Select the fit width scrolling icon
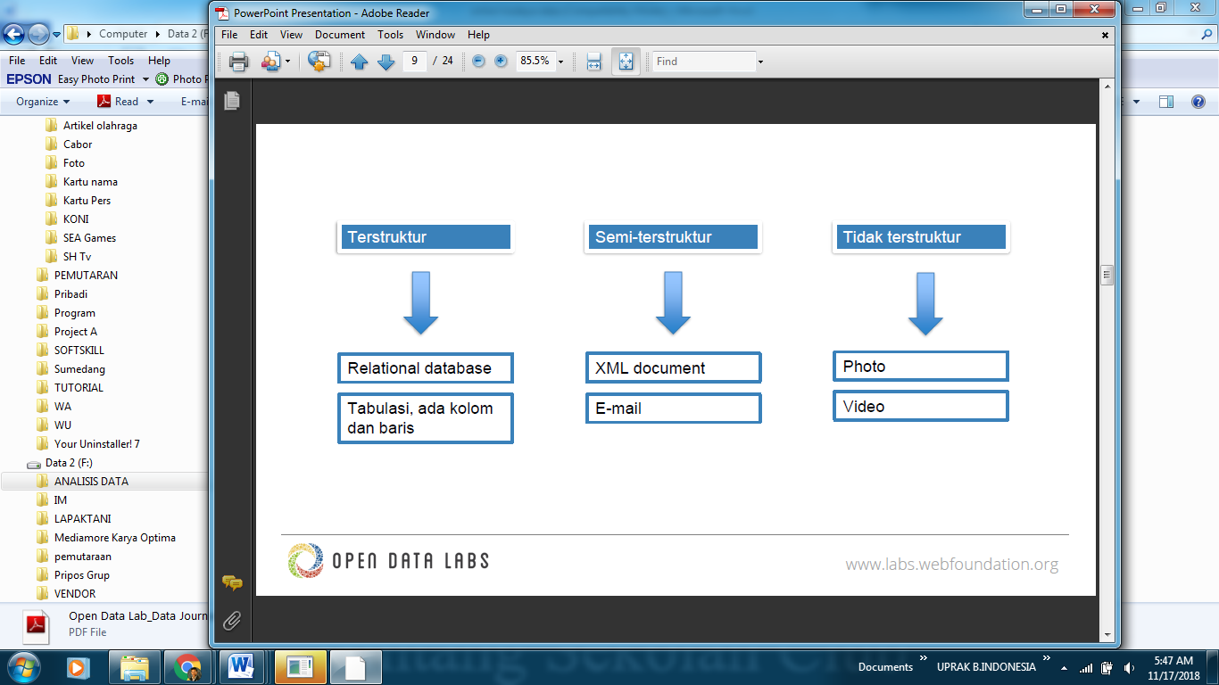The height and width of the screenshot is (685, 1219). 593,62
